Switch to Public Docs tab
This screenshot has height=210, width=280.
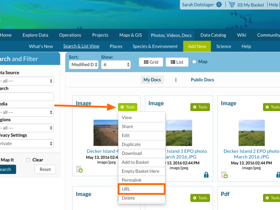(202, 80)
